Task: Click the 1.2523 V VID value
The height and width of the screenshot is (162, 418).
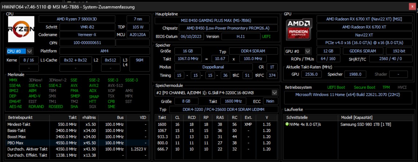Action: (x=139, y=149)
